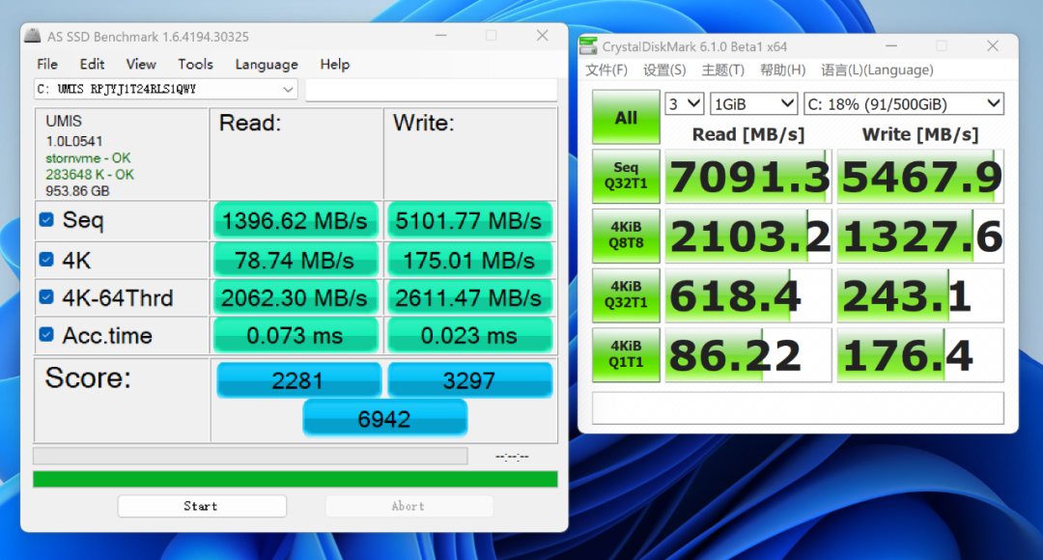1043x560 pixels.
Task: Click the green progress bar in AS SSD
Action: click(296, 480)
